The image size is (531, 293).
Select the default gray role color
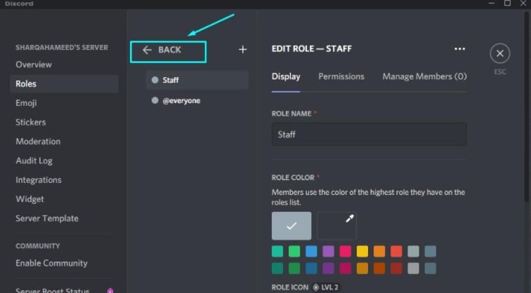click(x=291, y=226)
